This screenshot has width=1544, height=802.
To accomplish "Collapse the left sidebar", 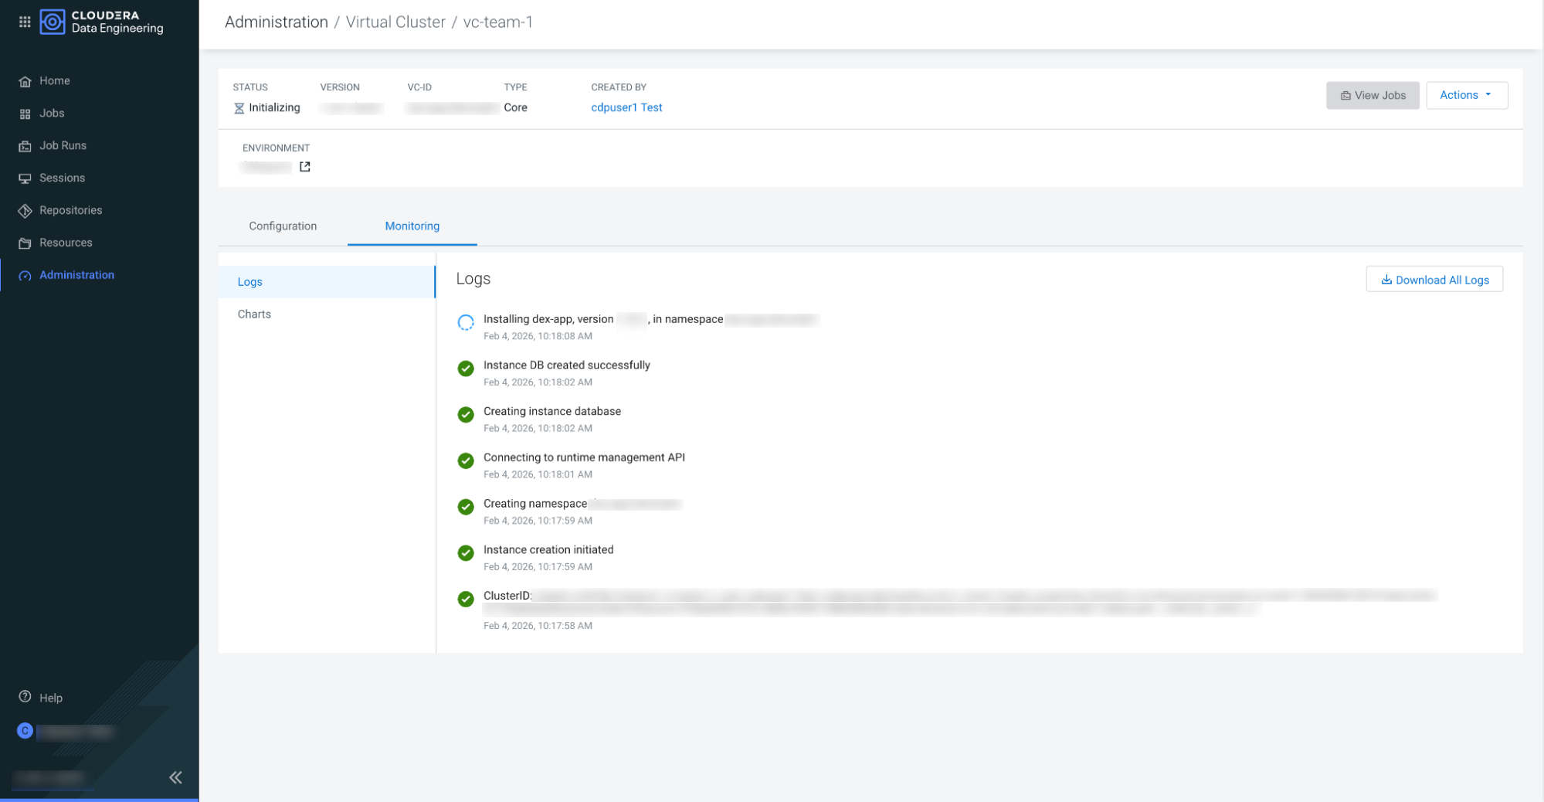I will pos(175,777).
